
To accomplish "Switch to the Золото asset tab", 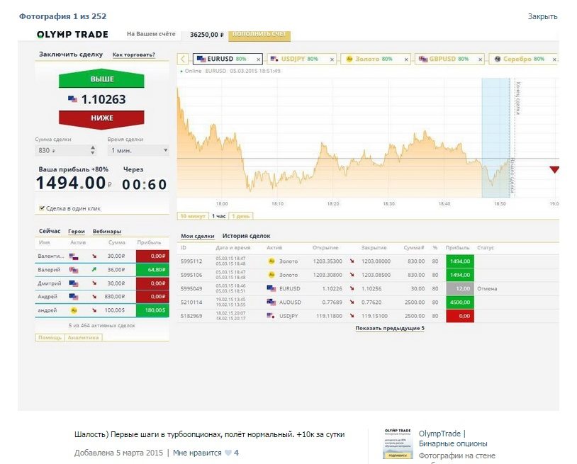I will pos(376,59).
